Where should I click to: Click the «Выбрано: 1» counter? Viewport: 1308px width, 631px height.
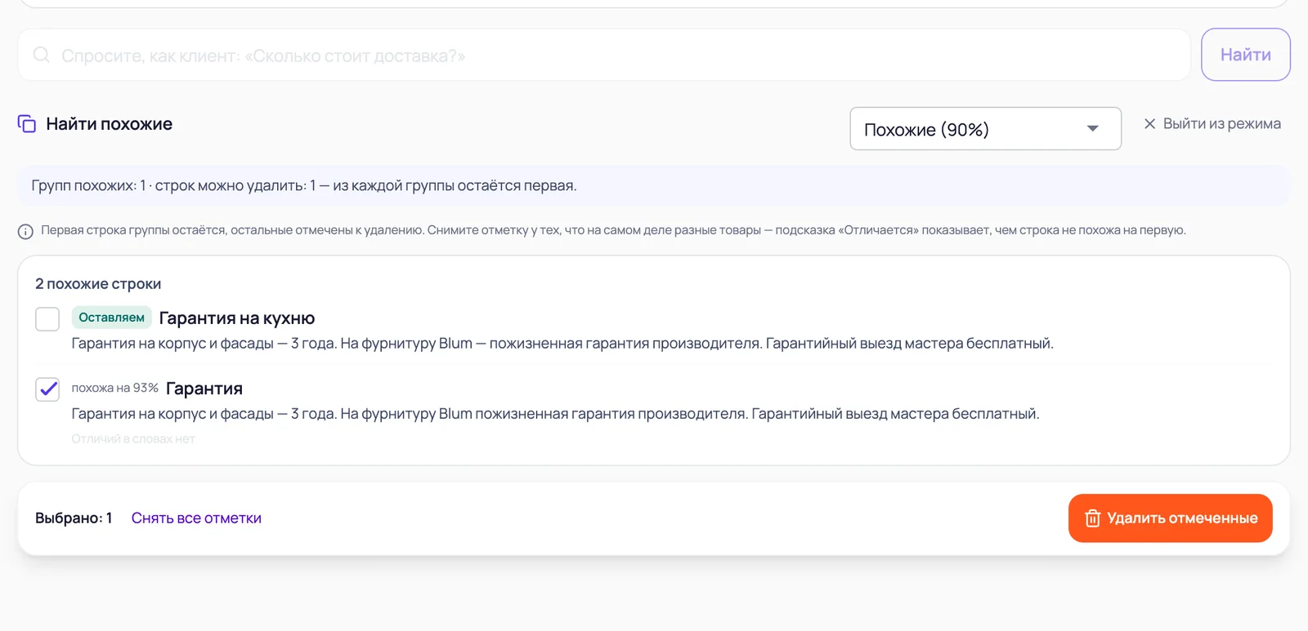[74, 518]
